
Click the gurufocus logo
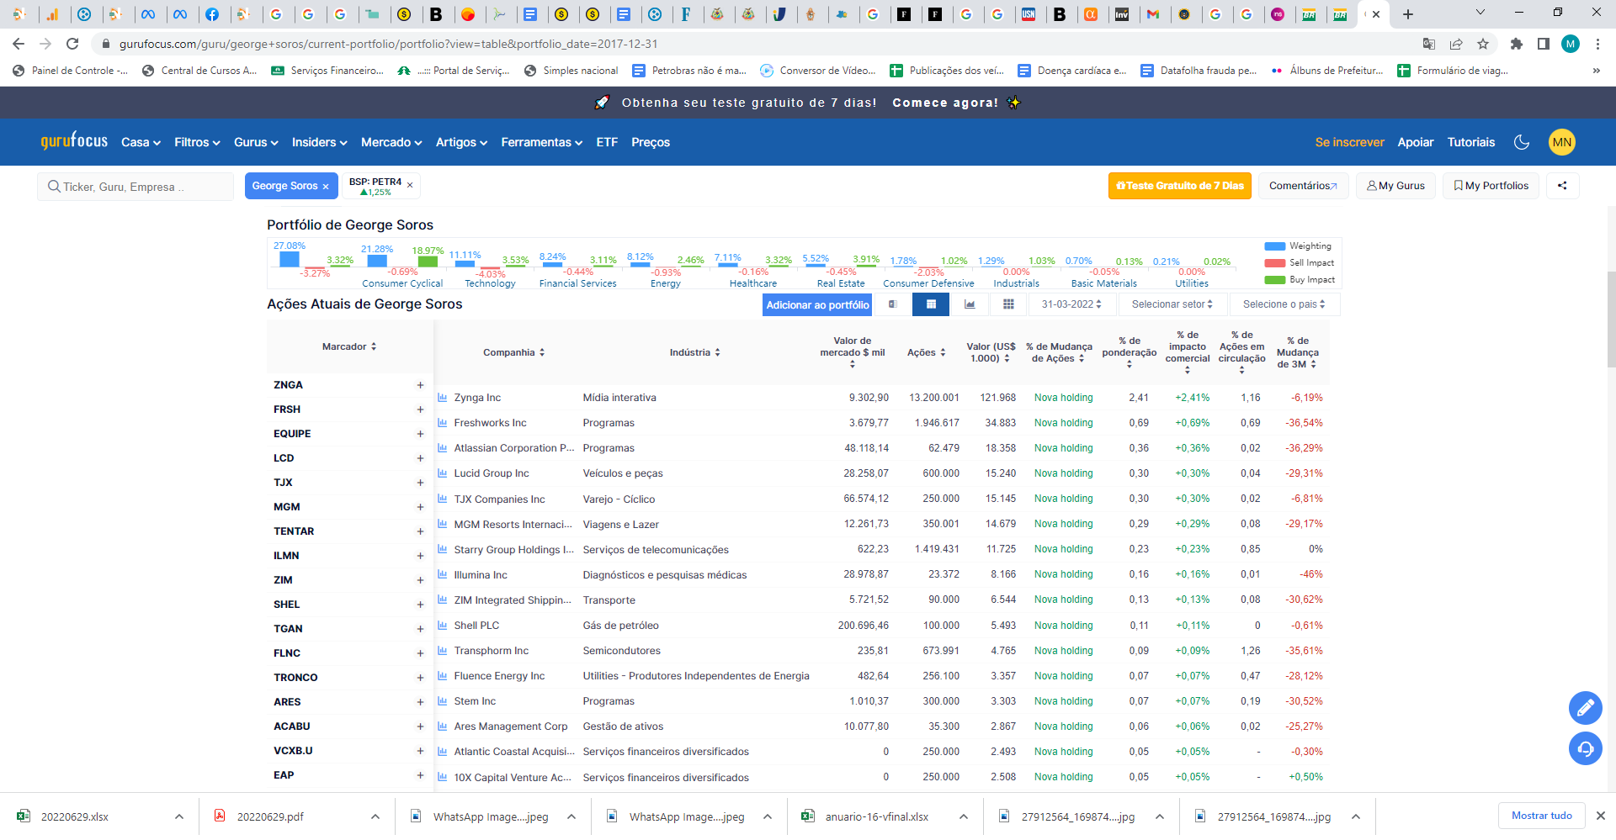pos(74,141)
